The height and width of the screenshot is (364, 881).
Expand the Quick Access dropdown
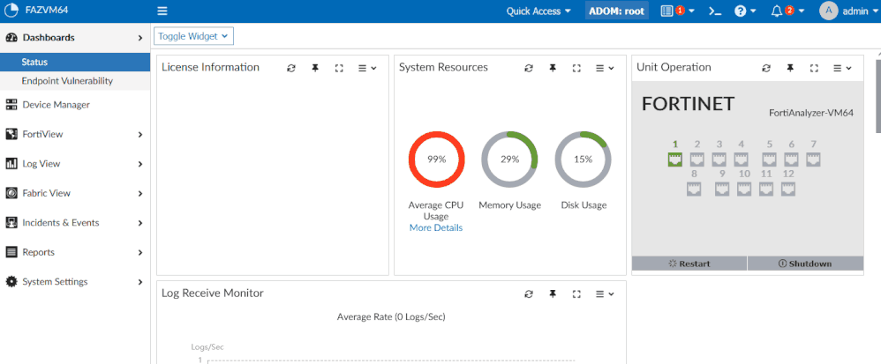[538, 11]
